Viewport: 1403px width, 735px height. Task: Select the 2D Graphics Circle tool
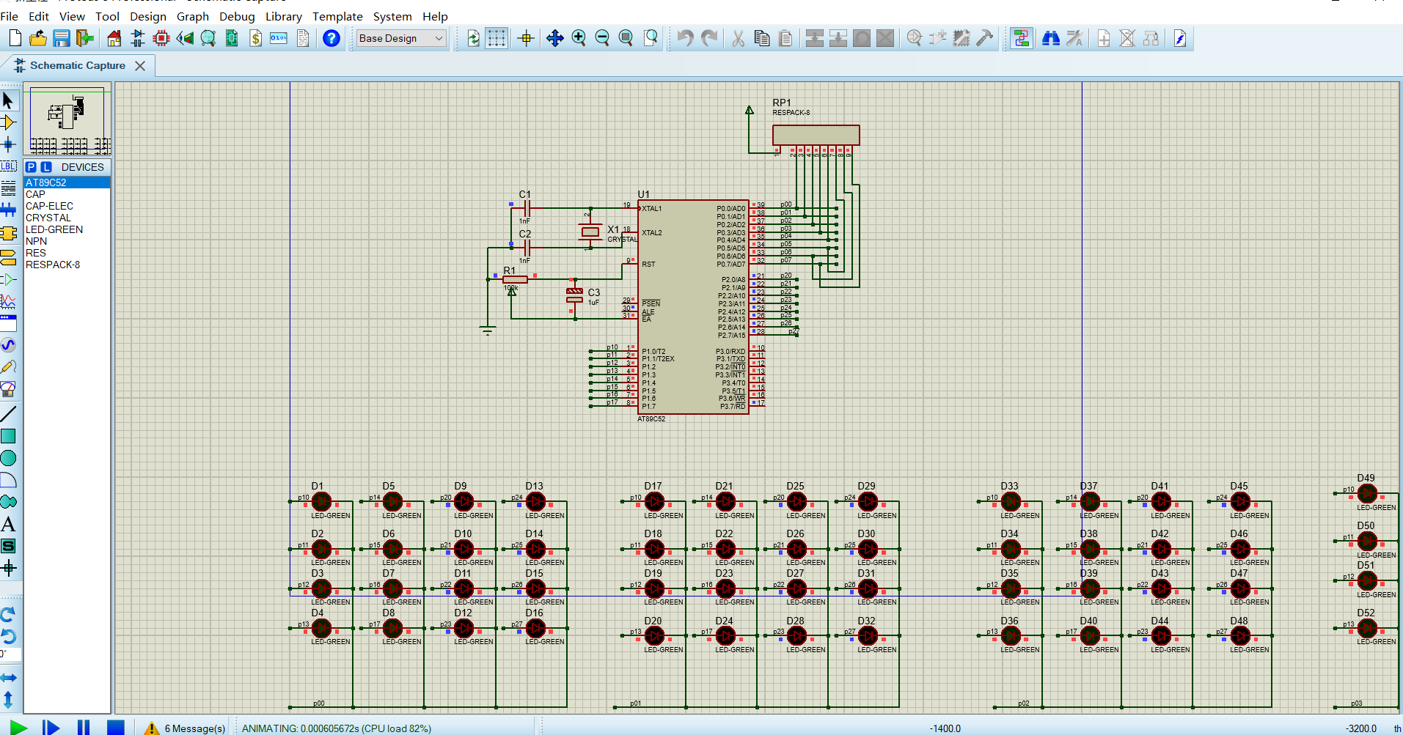(x=9, y=458)
